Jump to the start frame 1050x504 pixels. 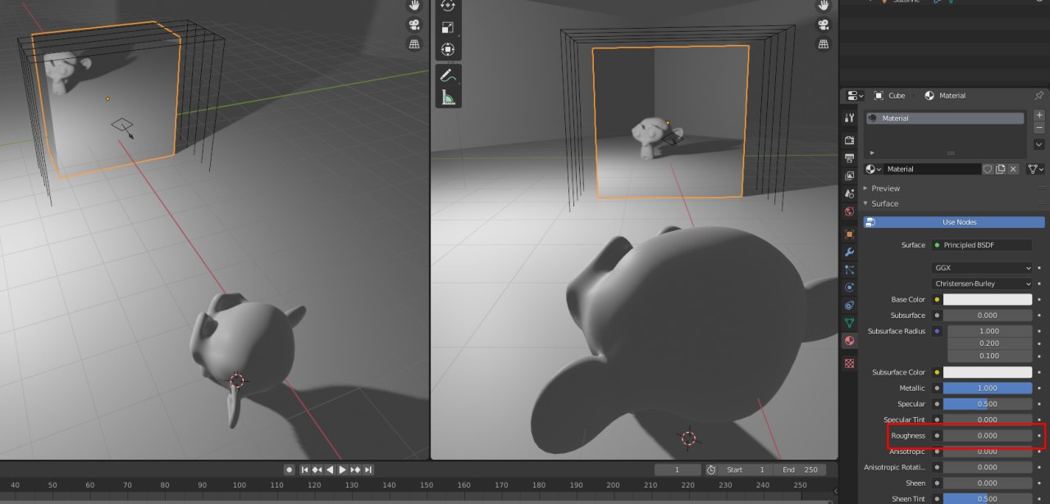[x=304, y=470]
